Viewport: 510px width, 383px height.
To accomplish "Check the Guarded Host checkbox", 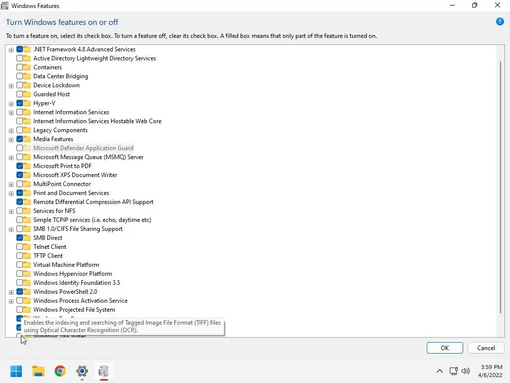I will point(19,94).
